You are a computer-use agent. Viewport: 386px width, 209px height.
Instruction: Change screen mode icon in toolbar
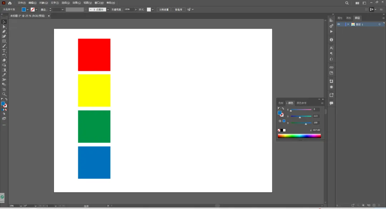[4, 119]
